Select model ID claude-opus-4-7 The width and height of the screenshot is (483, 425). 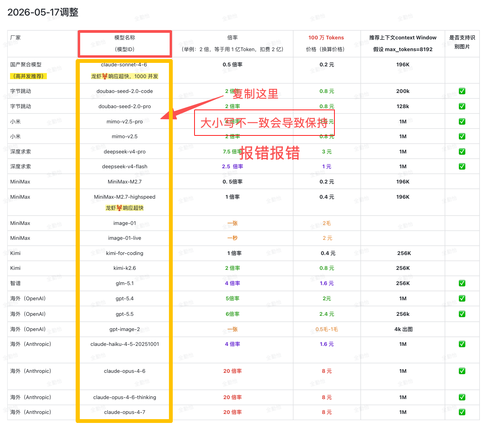[x=125, y=412]
